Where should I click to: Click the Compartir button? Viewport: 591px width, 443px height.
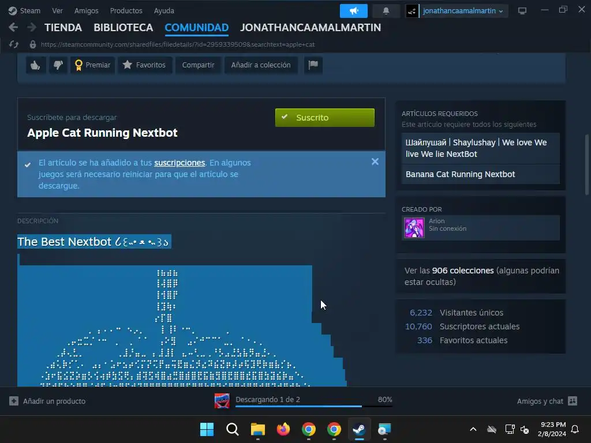click(x=199, y=65)
